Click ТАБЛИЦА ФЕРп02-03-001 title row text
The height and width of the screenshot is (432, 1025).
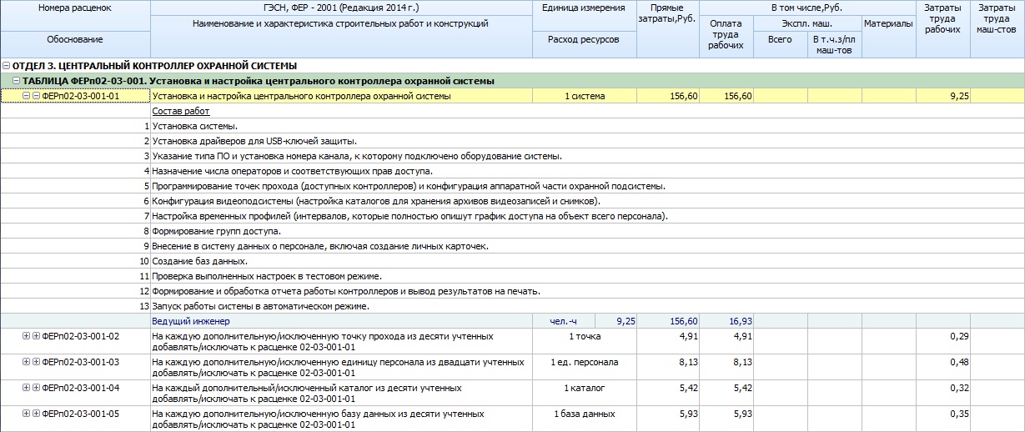[x=259, y=81]
